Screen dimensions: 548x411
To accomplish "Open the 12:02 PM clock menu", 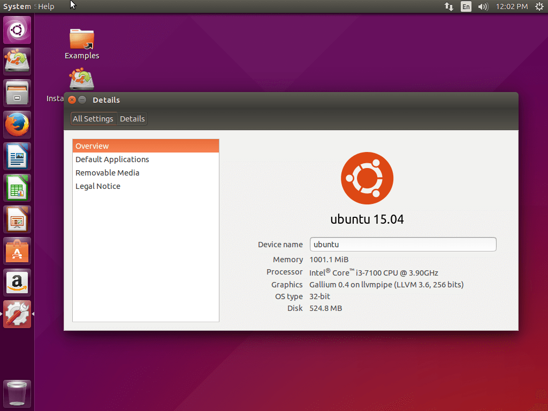I will tap(512, 6).
